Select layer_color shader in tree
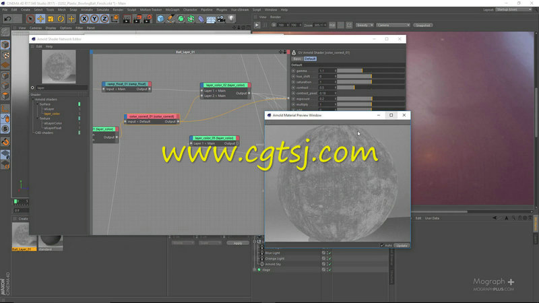The height and width of the screenshot is (303, 539). (52, 114)
